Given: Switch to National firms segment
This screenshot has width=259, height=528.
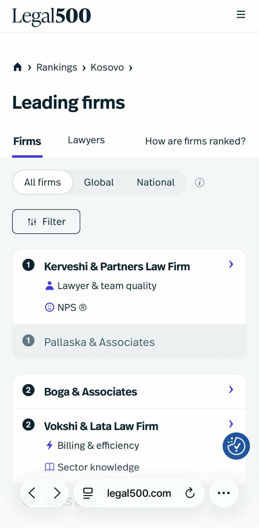Looking at the screenshot, I should tap(156, 182).
